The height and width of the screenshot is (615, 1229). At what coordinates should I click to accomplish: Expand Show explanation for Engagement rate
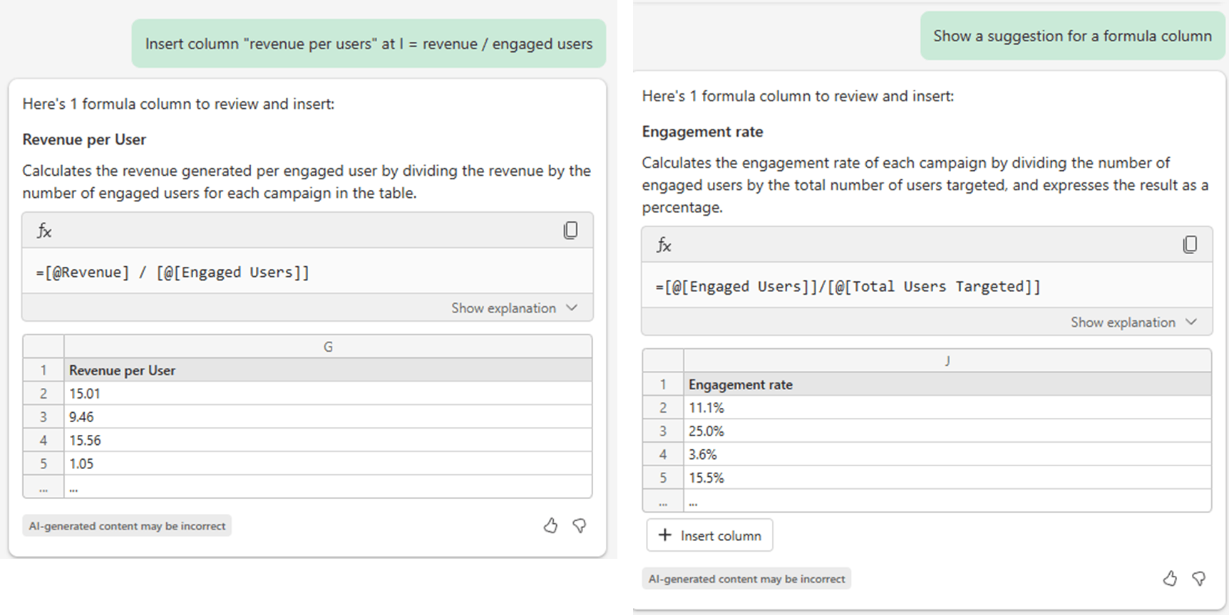(1133, 322)
